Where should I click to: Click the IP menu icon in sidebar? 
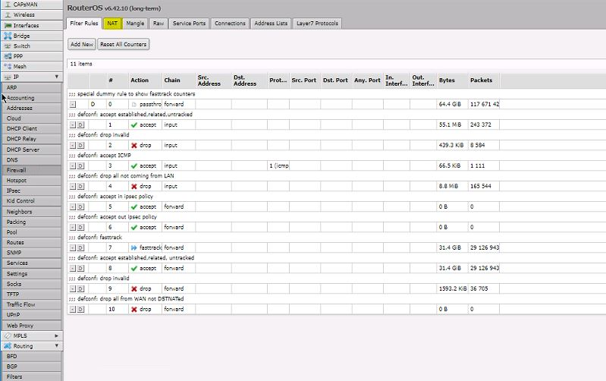(x=8, y=77)
